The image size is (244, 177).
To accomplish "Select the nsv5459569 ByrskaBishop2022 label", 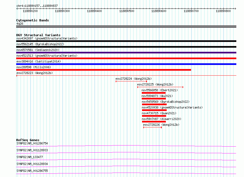I will (166, 102).
